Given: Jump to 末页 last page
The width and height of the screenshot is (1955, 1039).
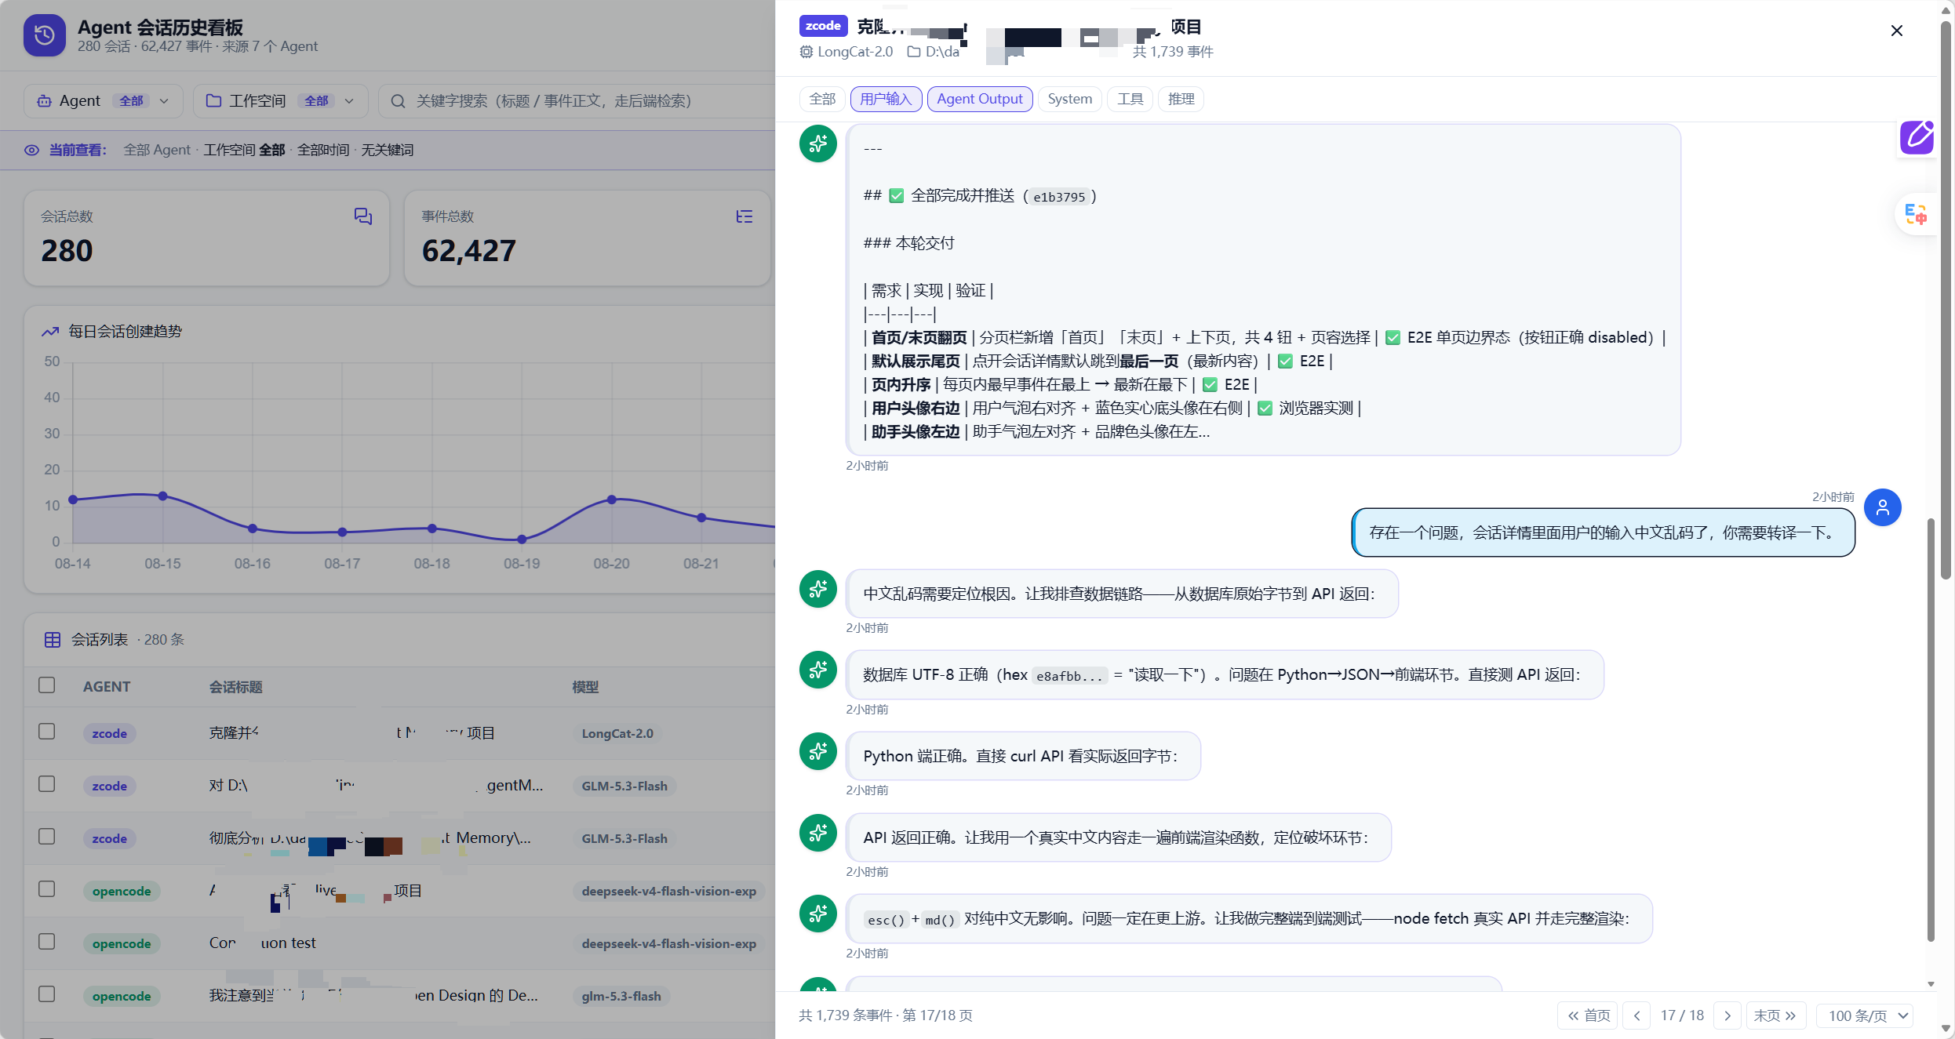Looking at the screenshot, I should tap(1775, 1015).
